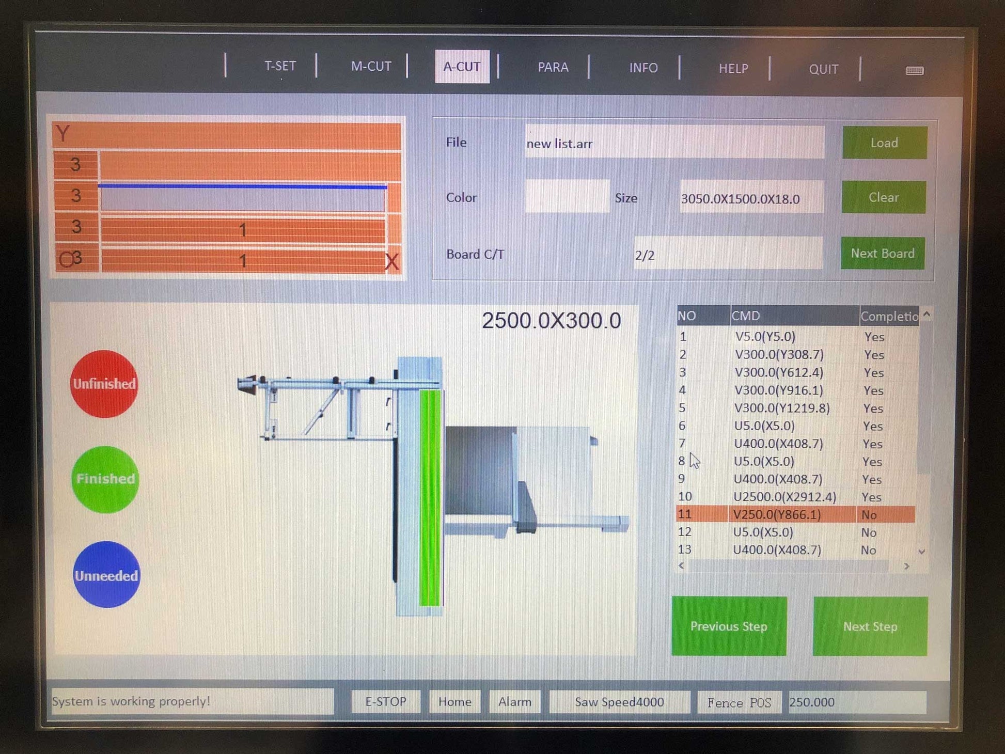Toggle the red Unfinished indicator

click(104, 383)
